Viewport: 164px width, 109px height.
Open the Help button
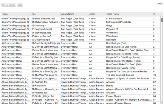(x=160, y=4)
